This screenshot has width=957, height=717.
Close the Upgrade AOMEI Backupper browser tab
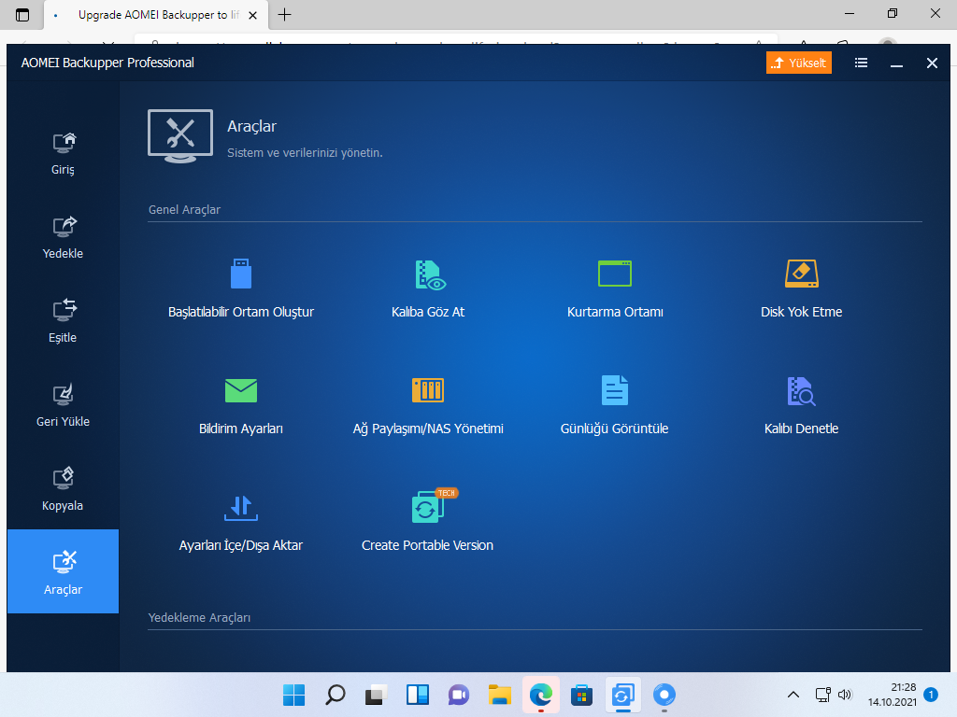pos(252,15)
